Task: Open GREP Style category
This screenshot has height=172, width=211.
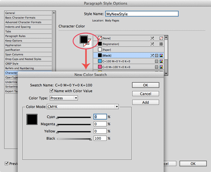Action: (28, 64)
